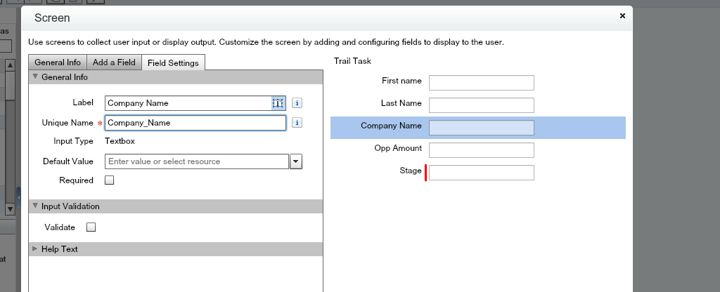720x292 pixels.
Task: Click the Default Value text box
Action: 196,161
